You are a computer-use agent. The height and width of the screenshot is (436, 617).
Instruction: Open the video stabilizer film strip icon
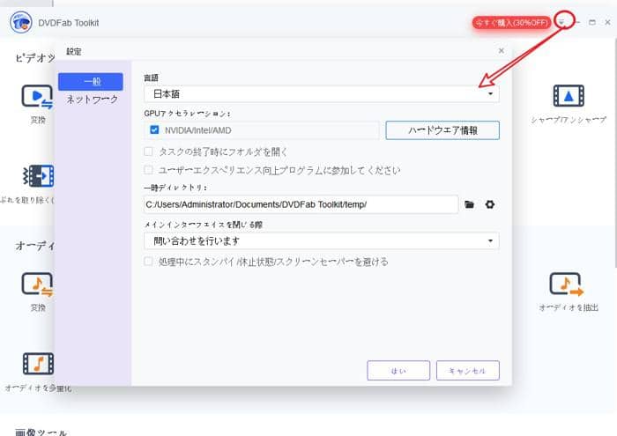pyautogui.click(x=39, y=176)
